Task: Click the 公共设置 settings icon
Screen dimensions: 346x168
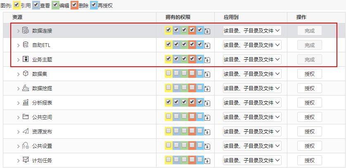Action: tap(26, 146)
